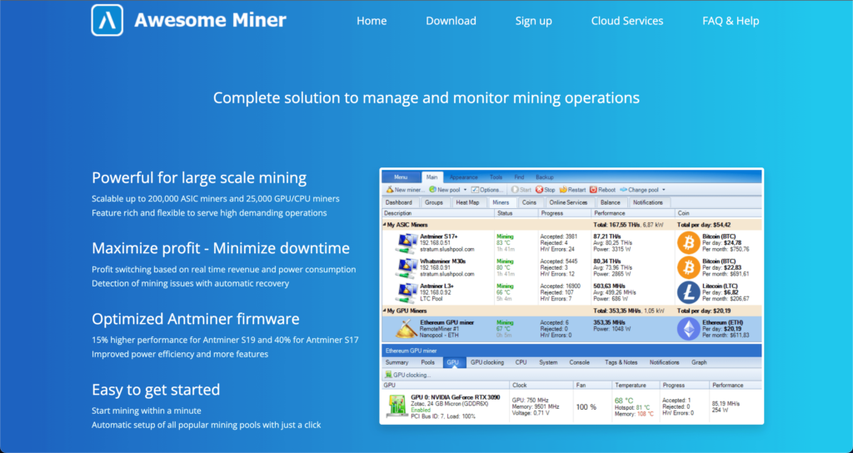
Task: Click the Awesome Miner logo icon
Action: point(107,20)
